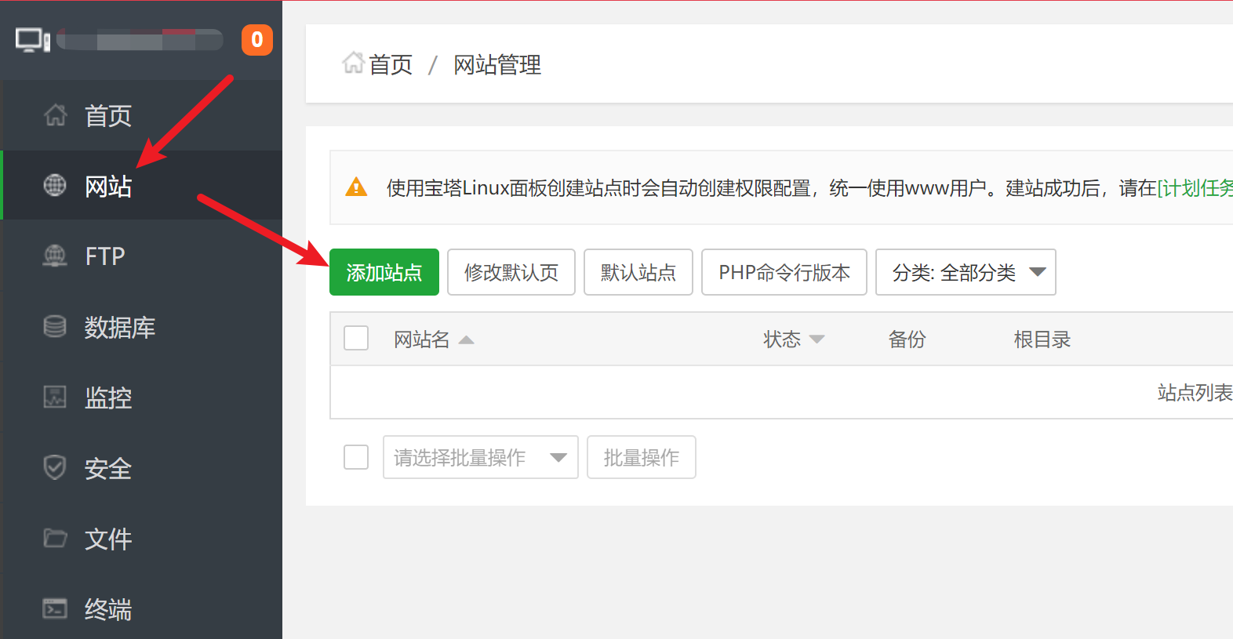Click the 安全 shield icon
Image resolution: width=1233 pixels, height=639 pixels.
(x=55, y=467)
